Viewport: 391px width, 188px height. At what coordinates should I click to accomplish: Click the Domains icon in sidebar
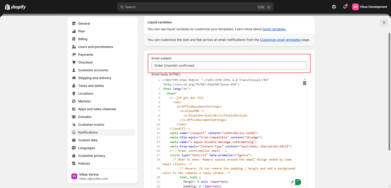click(x=74, y=117)
